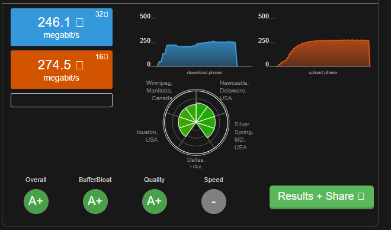Click the 'download phase' caption
Image resolution: width=391 pixels, height=230 pixels.
tap(204, 72)
